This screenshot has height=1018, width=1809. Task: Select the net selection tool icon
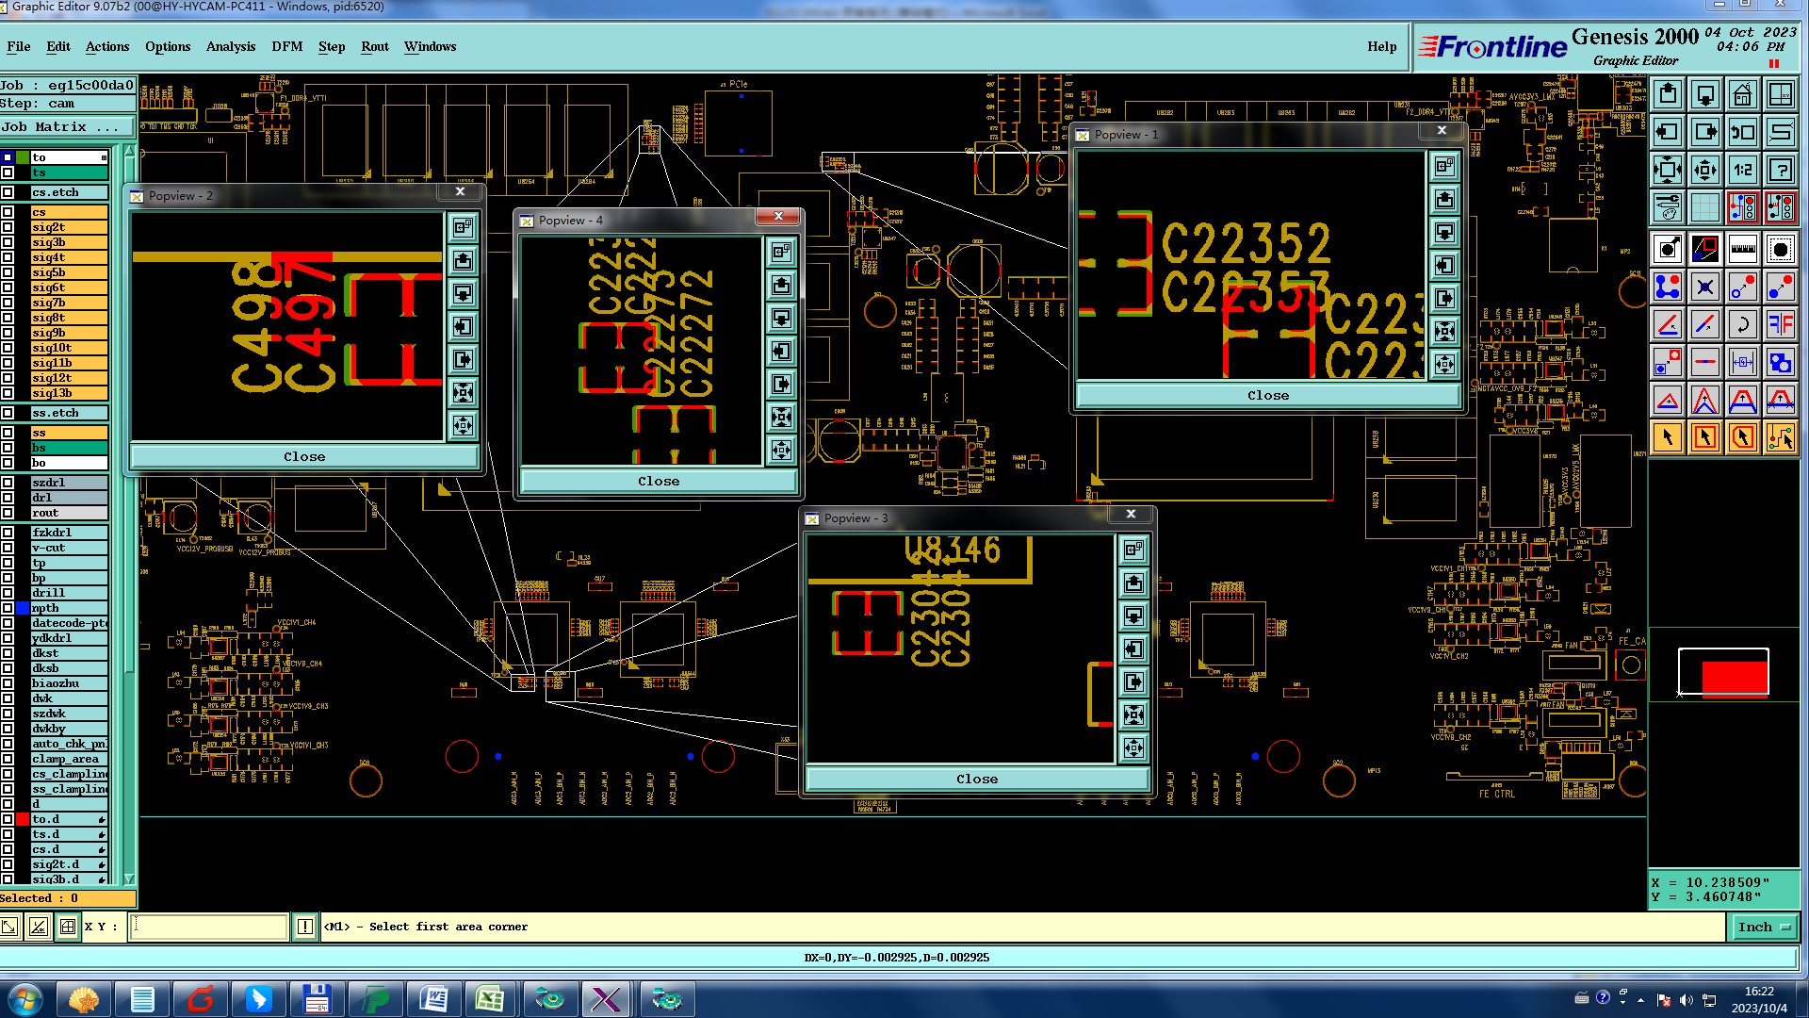click(1780, 437)
